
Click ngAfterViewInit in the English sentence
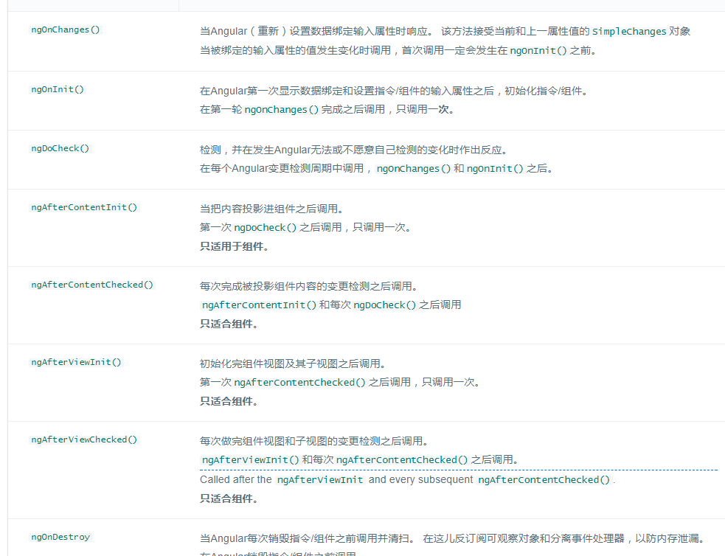coord(320,480)
